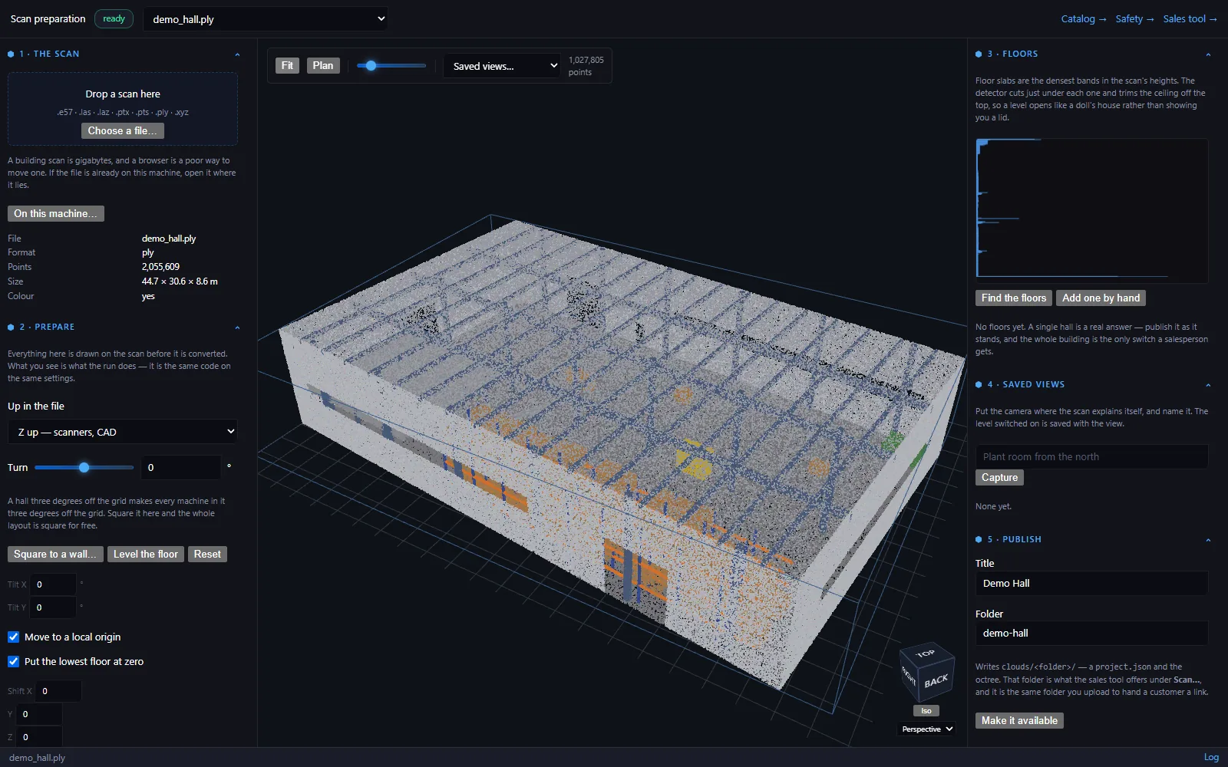Viewport: 1228px width, 767px height.
Task: Click the ready status badge
Action: coord(114,19)
